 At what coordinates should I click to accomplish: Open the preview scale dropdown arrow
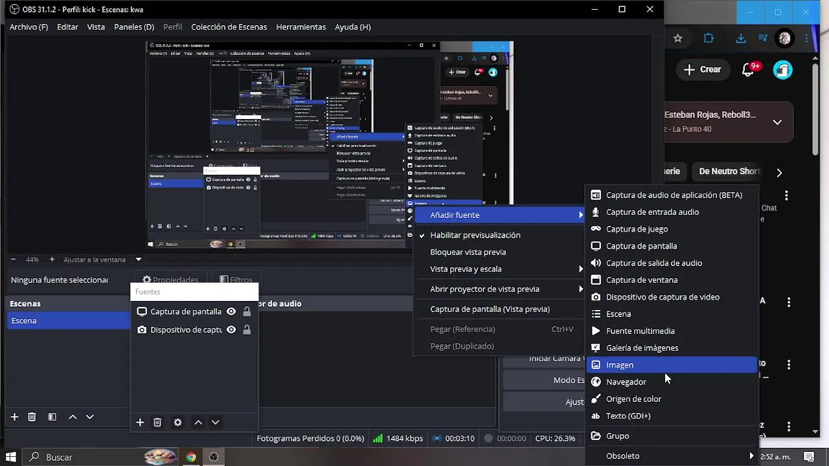click(138, 260)
